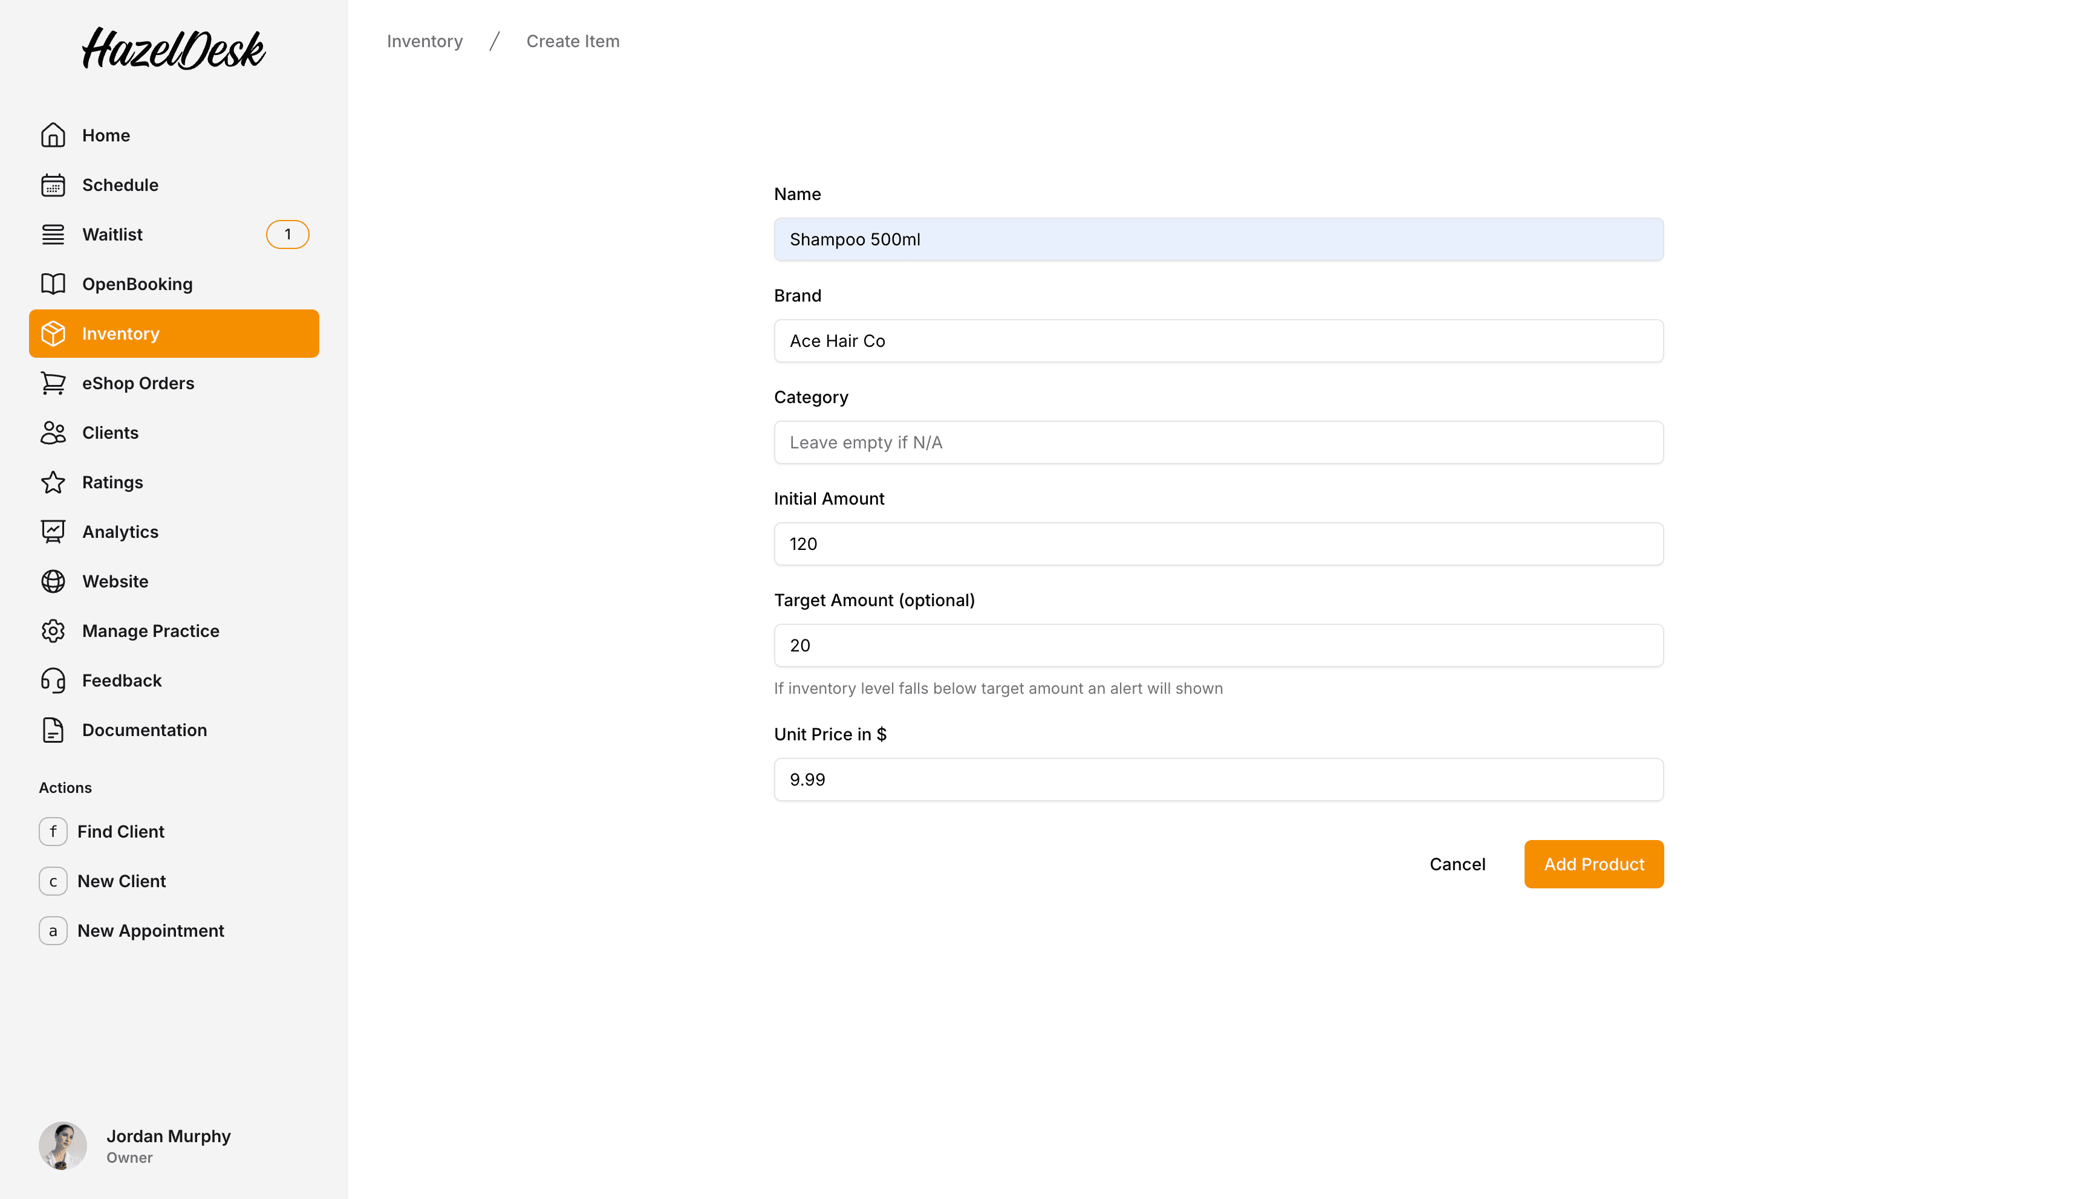The image size is (2090, 1199).
Task: Open Manage Practice via the gear icon
Action: coord(53,630)
